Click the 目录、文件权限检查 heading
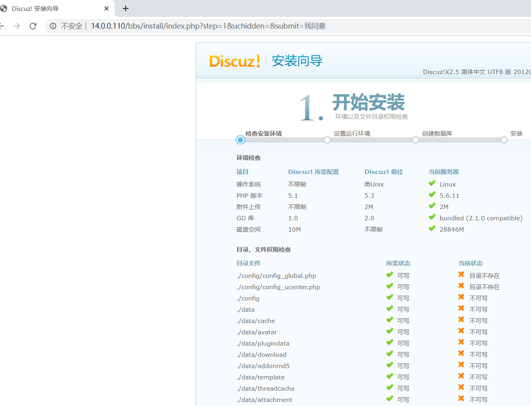The image size is (531, 406). (x=263, y=250)
